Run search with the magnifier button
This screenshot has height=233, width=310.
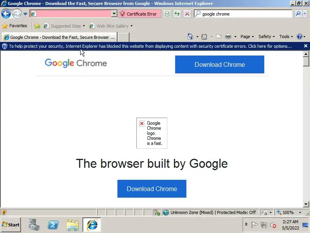pos(298,14)
